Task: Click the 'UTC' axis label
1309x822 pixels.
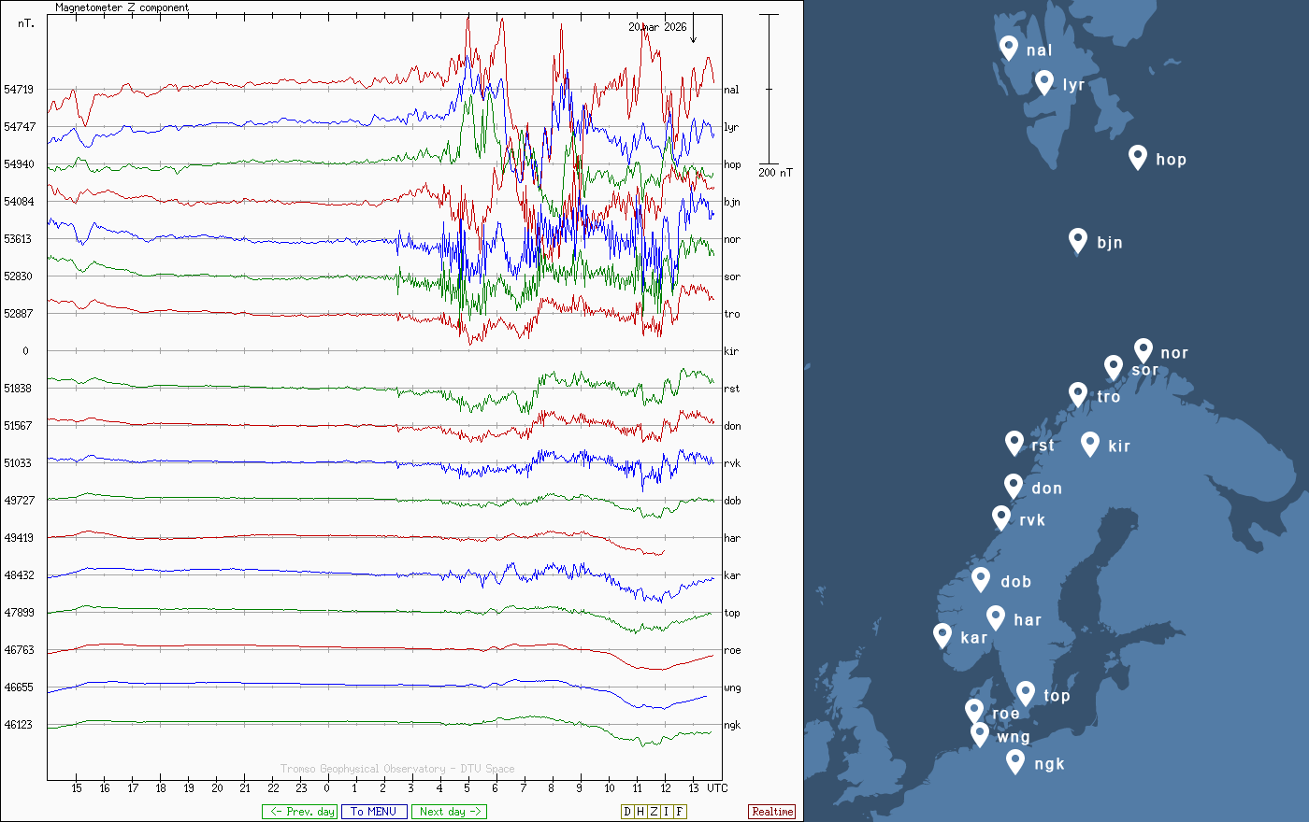Action: (717, 788)
